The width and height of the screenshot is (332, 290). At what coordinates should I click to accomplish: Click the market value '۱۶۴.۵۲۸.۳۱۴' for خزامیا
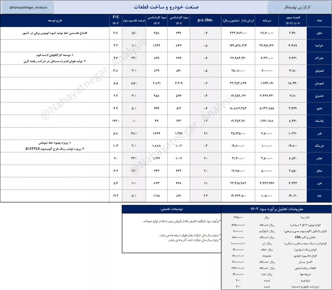click(x=238, y=45)
